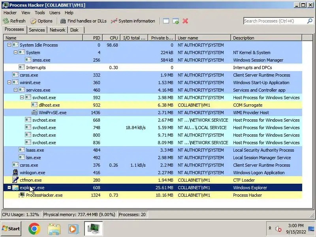Click the dllhost.exe process icon
This screenshot has width=316, height=237.
click(34, 105)
